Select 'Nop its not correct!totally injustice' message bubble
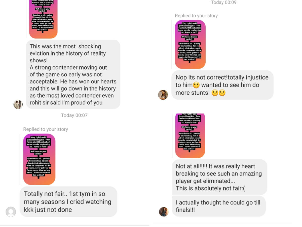Screen dimensions: 302x227 (222, 85)
